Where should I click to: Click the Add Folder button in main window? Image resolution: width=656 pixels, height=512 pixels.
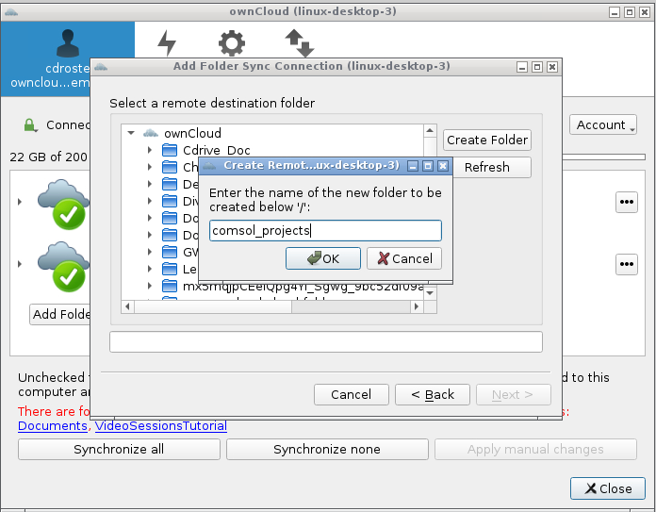[60, 314]
